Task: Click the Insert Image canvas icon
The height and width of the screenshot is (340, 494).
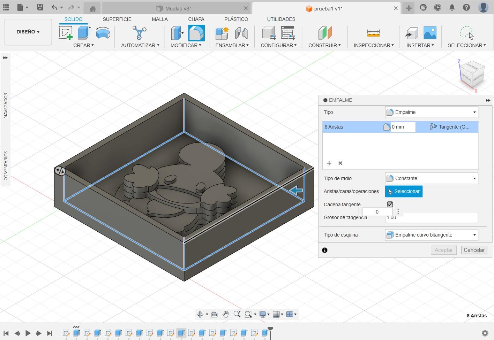Action: pos(430,33)
